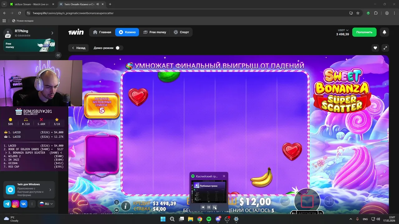Click BOOK OF GOLDEN SANDS list row
Viewport: 399px width, 224px height.
33,149
